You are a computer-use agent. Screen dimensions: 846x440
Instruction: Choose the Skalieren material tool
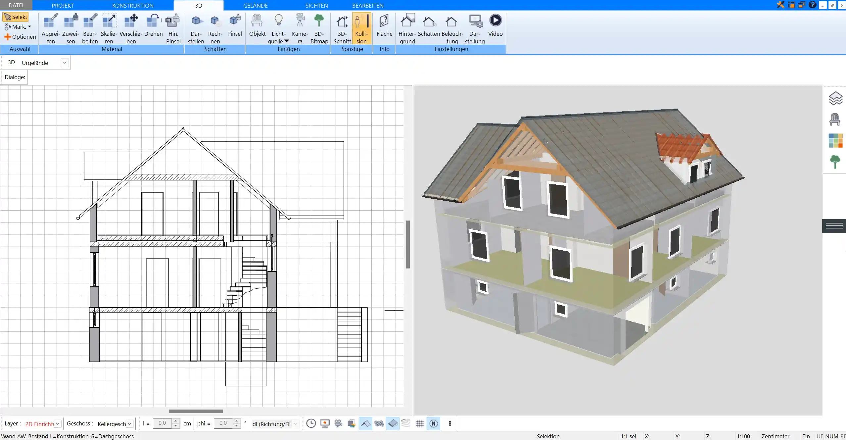109,28
